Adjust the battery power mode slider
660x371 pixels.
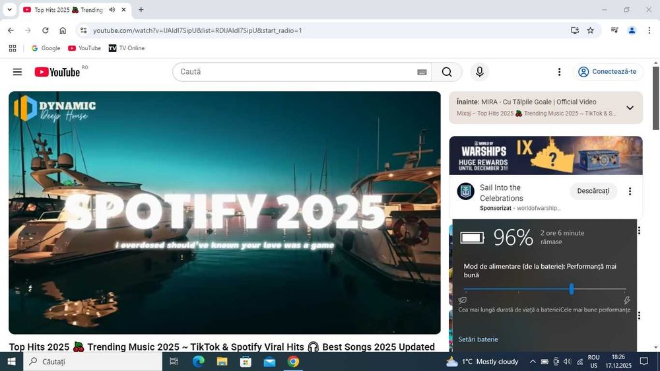tap(571, 289)
